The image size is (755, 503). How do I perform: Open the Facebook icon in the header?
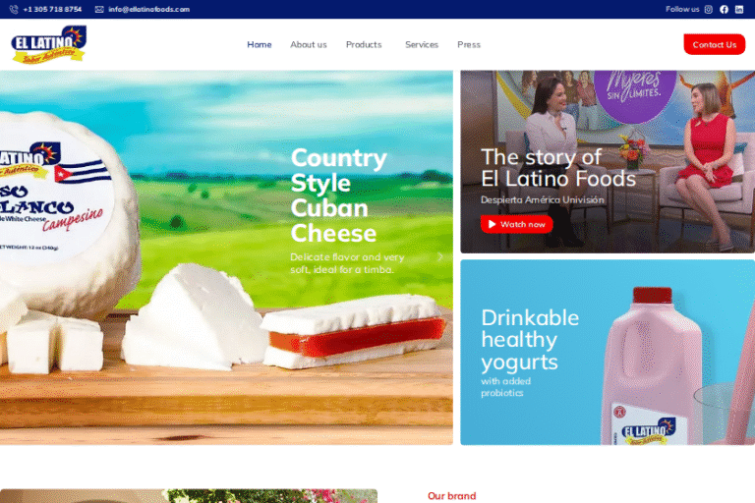(724, 9)
